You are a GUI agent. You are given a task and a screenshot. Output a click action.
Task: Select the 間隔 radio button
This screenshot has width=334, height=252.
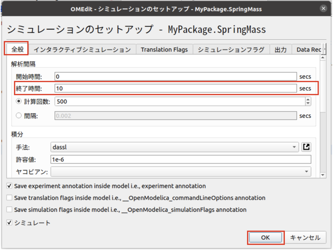point(19,115)
